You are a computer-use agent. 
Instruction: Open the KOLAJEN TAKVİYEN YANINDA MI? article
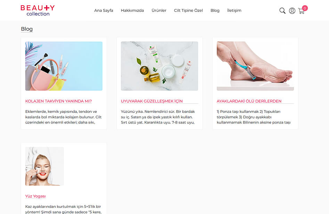[x=59, y=101]
